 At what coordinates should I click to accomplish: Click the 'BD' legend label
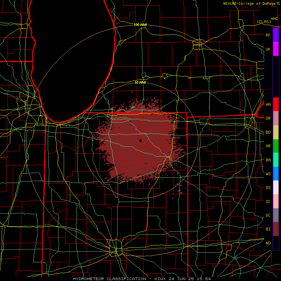click(x=268, y=132)
